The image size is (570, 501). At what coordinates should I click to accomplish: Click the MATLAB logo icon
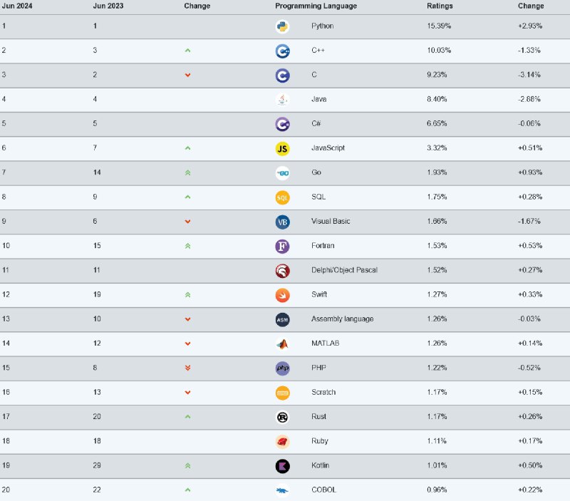(282, 344)
